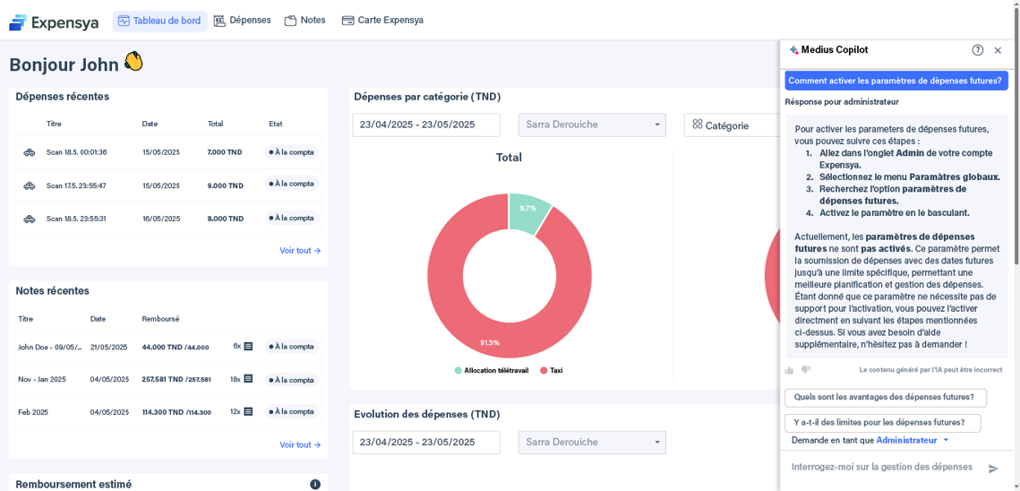Open expense list icon for Nov - Jan 2025
The width and height of the screenshot is (1020, 491).
click(248, 379)
